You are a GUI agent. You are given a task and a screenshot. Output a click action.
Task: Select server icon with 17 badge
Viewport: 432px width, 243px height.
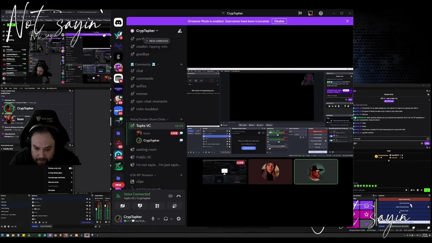tap(118, 67)
